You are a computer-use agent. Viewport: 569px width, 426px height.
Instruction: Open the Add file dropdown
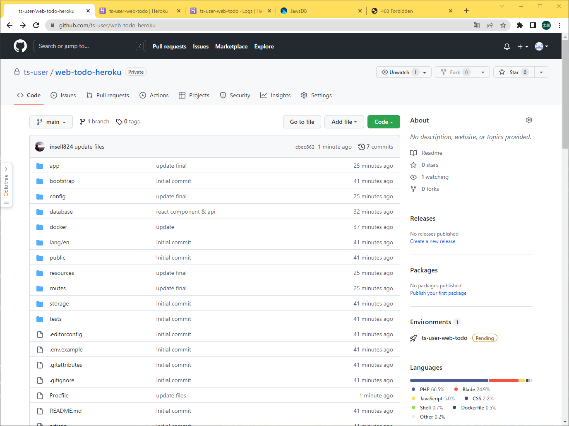coord(344,122)
